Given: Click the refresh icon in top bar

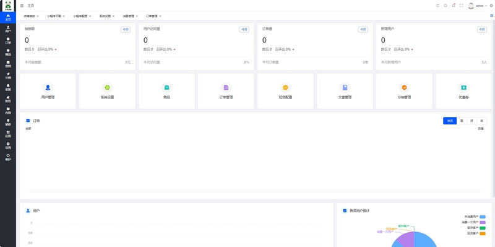Looking at the screenshot, I should pyautogui.click(x=437, y=6).
